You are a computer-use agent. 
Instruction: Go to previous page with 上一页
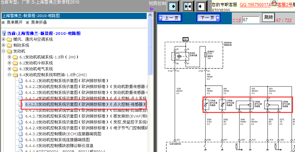[x=170, y=18]
